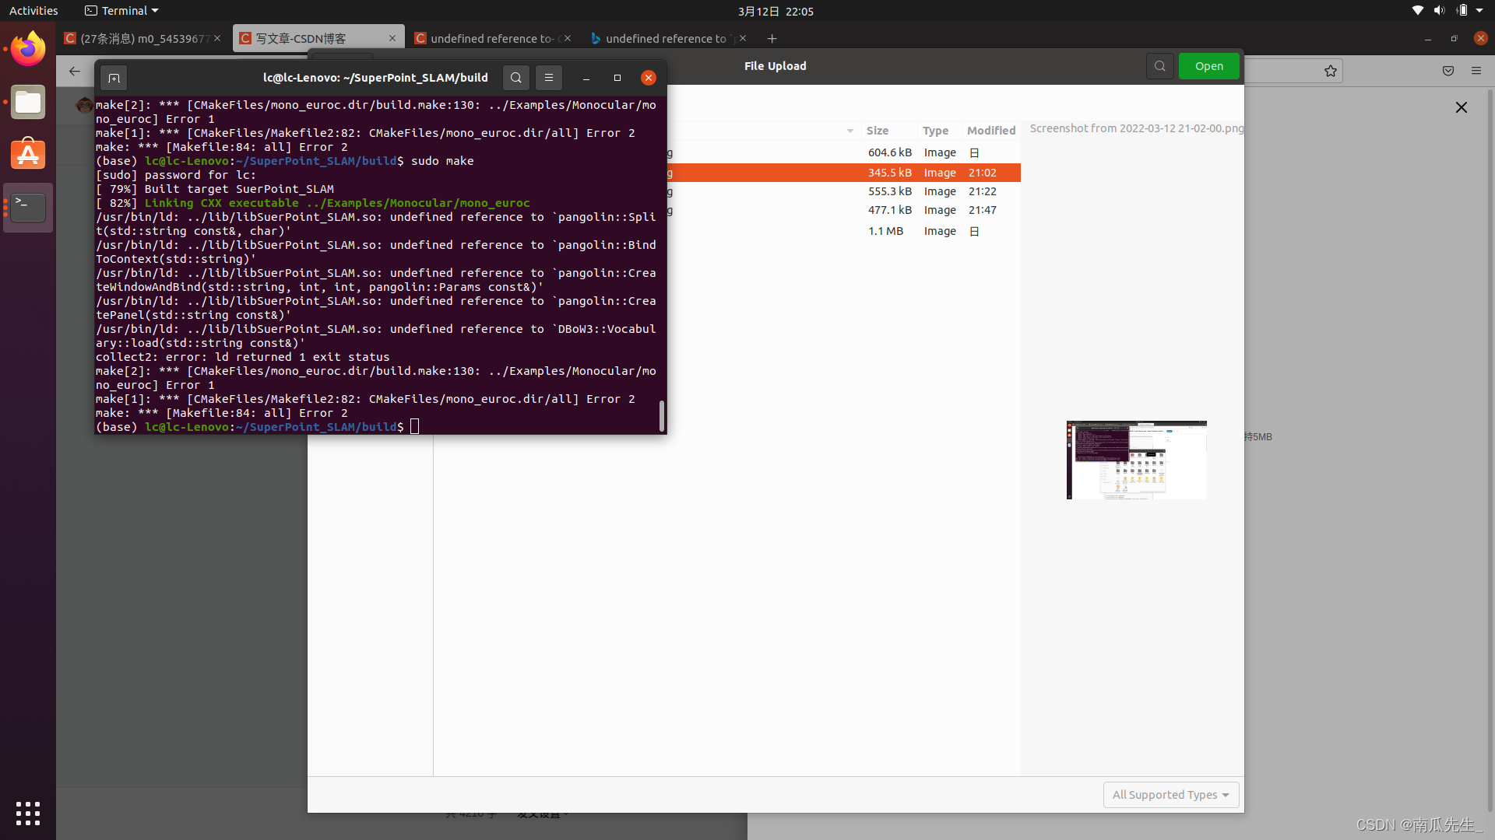Click the screenshot preview thumbnail

[1136, 460]
